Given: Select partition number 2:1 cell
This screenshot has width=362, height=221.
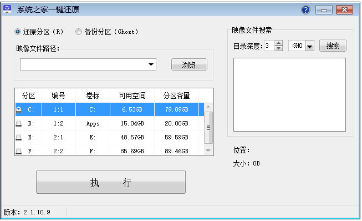Looking at the screenshot, I should pos(58,137).
